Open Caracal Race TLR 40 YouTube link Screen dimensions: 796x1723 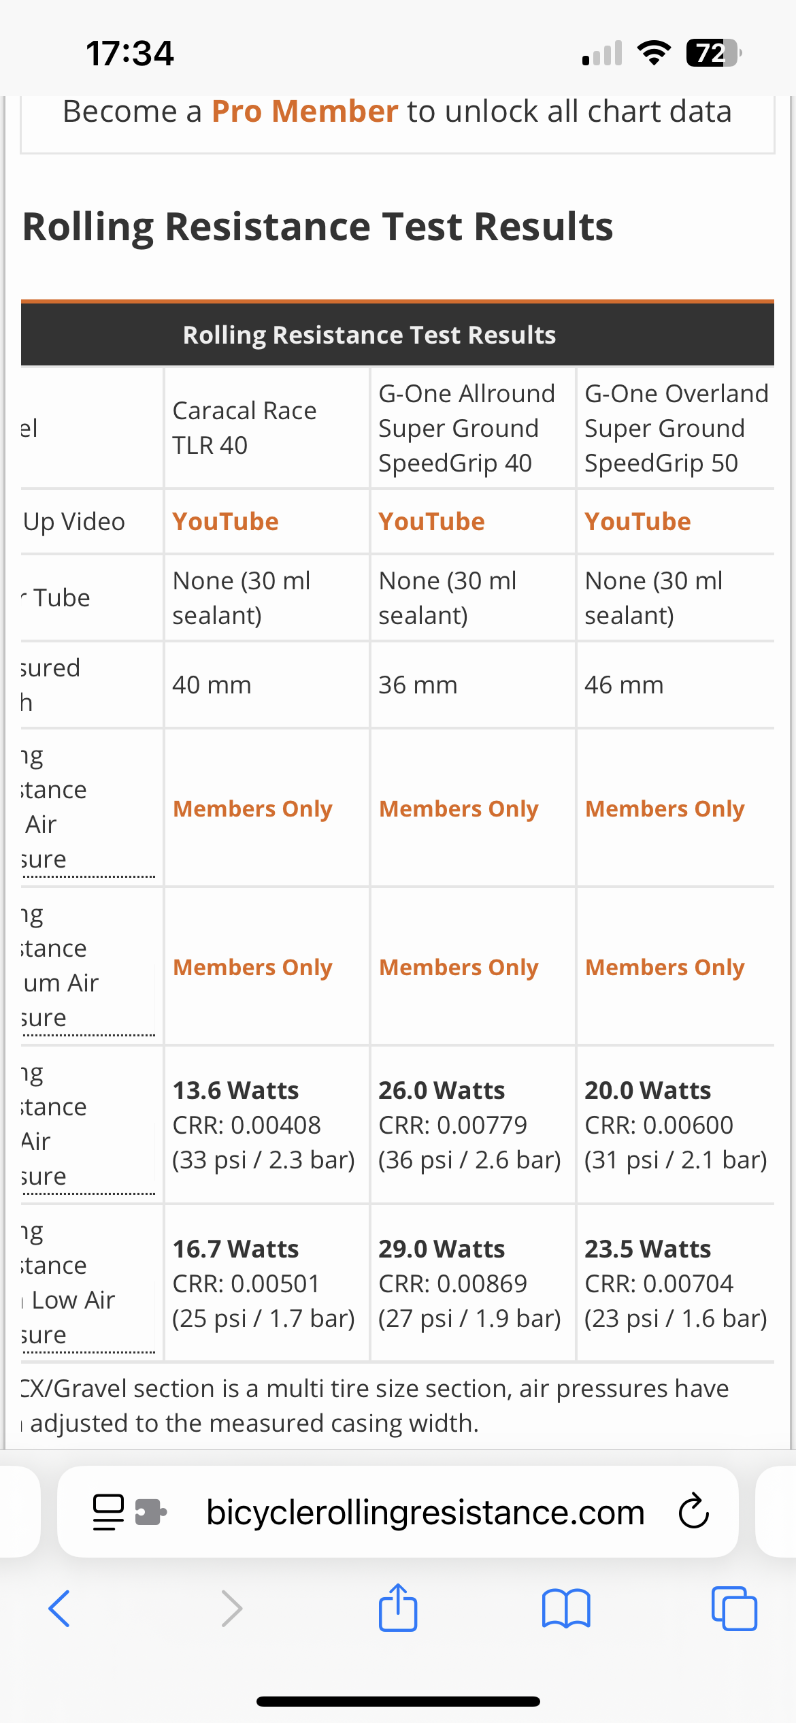point(226,522)
